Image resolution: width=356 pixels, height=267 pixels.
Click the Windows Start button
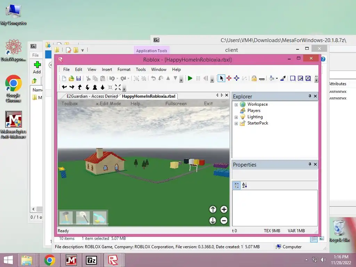(8, 260)
